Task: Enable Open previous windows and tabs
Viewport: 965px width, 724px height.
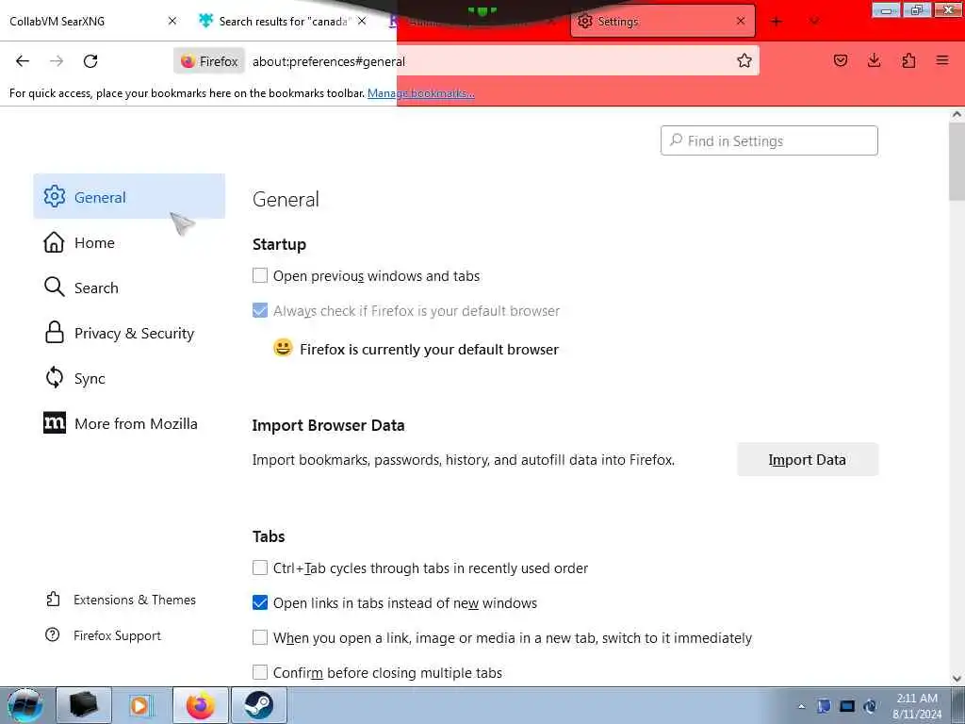Action: (x=260, y=275)
